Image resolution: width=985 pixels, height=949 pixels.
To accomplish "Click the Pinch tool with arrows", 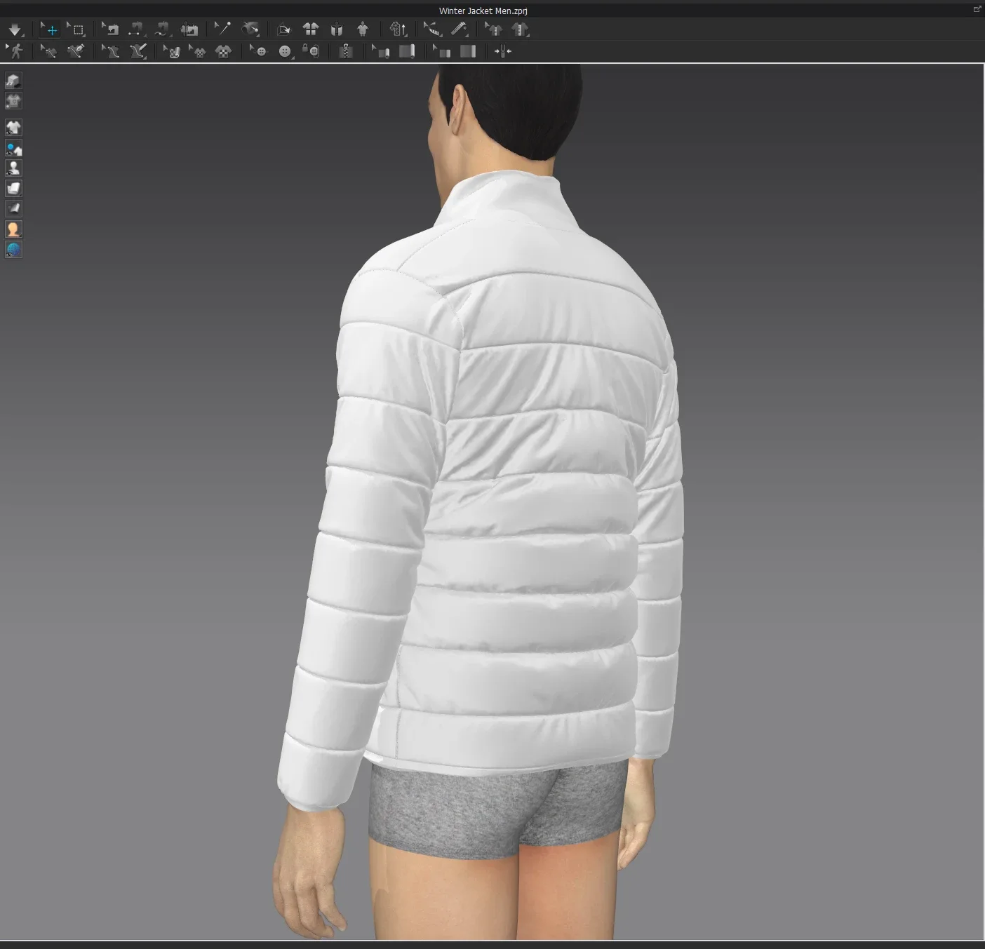I will [502, 51].
